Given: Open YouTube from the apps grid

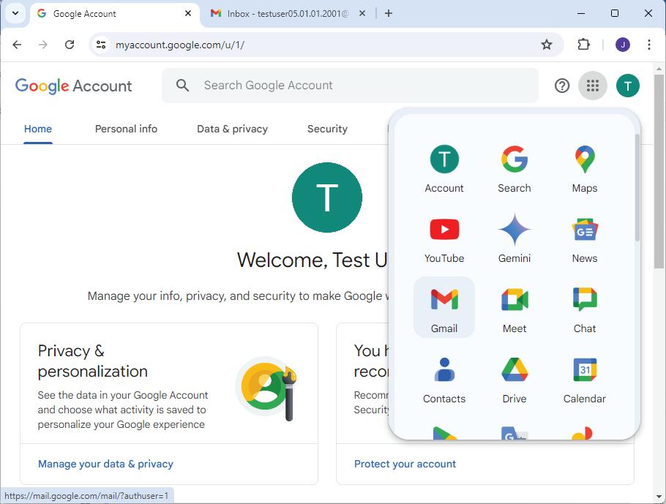Looking at the screenshot, I should [x=444, y=239].
